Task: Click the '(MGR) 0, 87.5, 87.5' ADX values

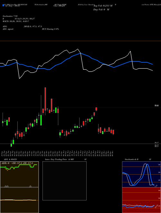Action: point(33,26)
